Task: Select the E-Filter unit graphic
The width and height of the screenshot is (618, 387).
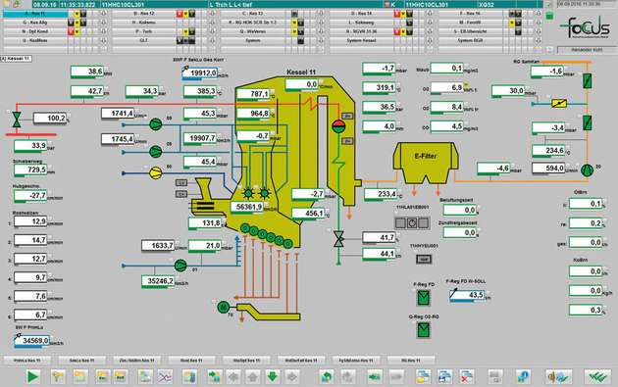Action: [x=426, y=163]
